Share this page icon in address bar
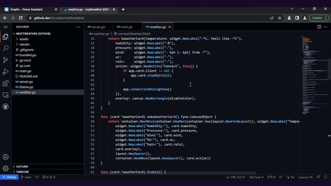Image resolution: width=331 pixels, height=186 pixels. [x=272, y=18]
